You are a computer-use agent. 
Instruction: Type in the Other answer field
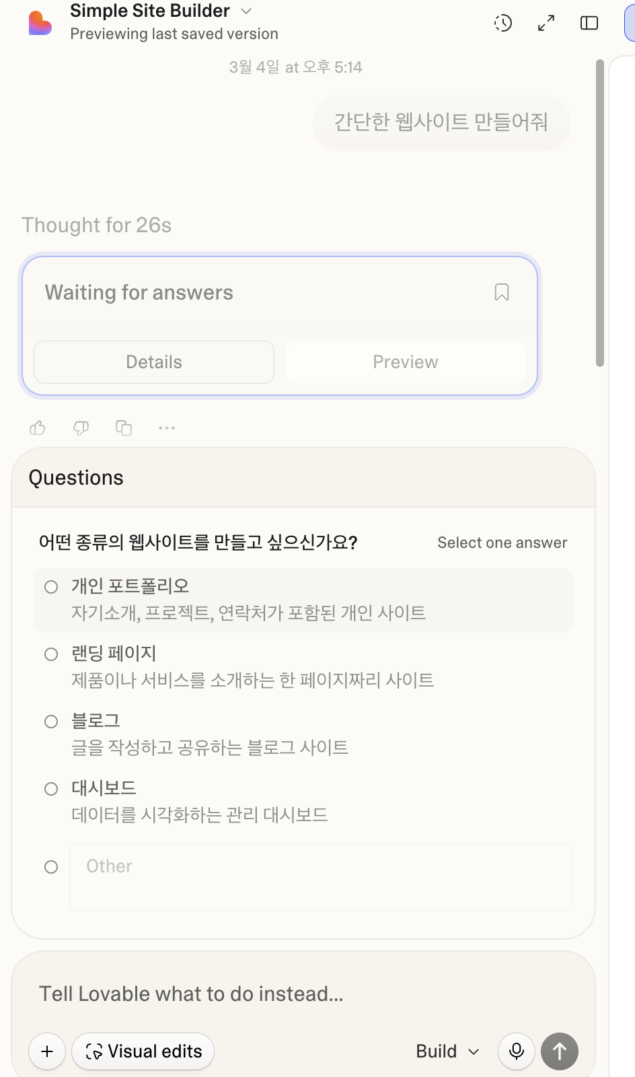click(320, 876)
